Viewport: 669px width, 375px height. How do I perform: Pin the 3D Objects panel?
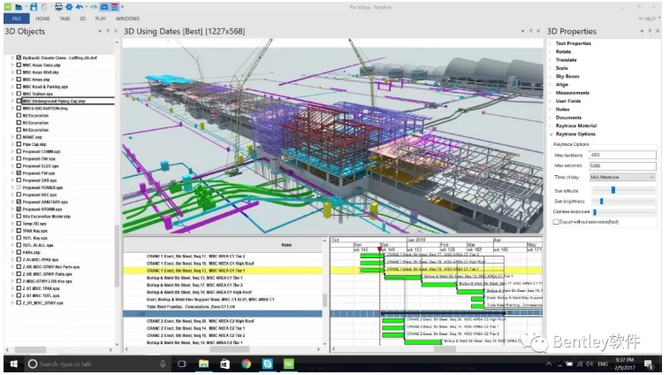108,31
